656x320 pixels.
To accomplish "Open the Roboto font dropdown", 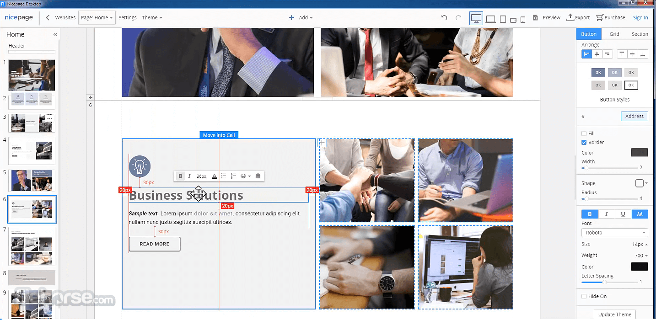I will (x=614, y=233).
